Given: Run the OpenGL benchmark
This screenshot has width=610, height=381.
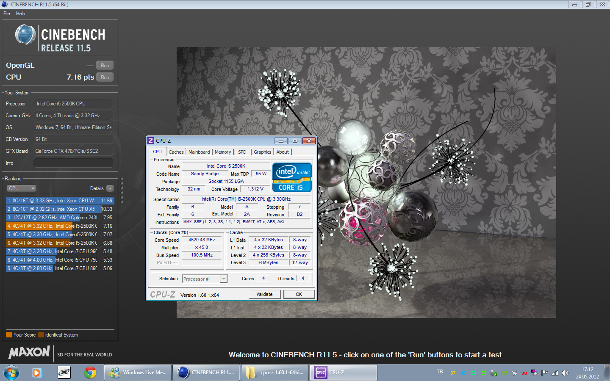Looking at the screenshot, I should pos(105,66).
